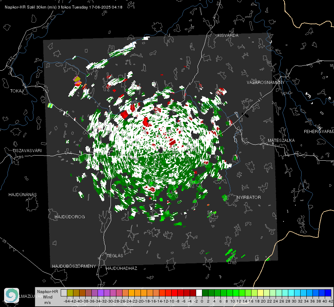This screenshot has height=307, width=334.
Task: Select the HAJDÚNÁNÁS town label
Action: [23, 195]
